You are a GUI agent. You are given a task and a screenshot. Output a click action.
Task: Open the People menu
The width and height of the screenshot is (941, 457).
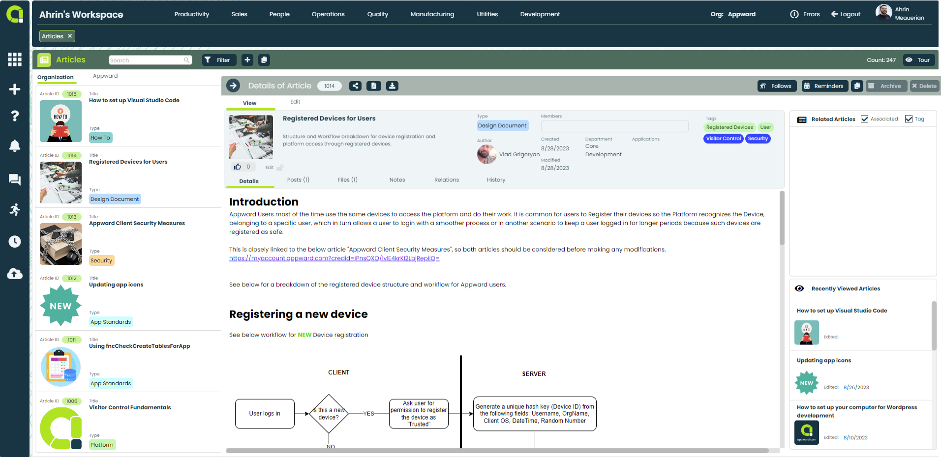coord(279,14)
